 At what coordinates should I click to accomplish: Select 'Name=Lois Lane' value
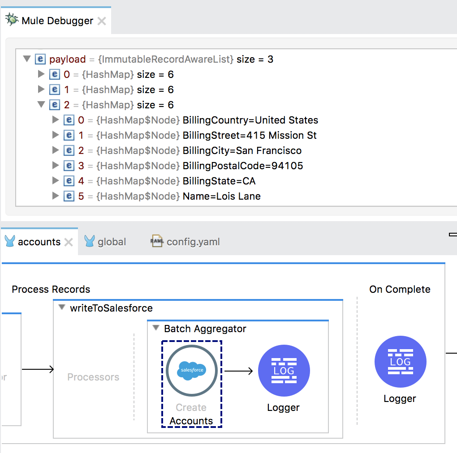pos(221,196)
